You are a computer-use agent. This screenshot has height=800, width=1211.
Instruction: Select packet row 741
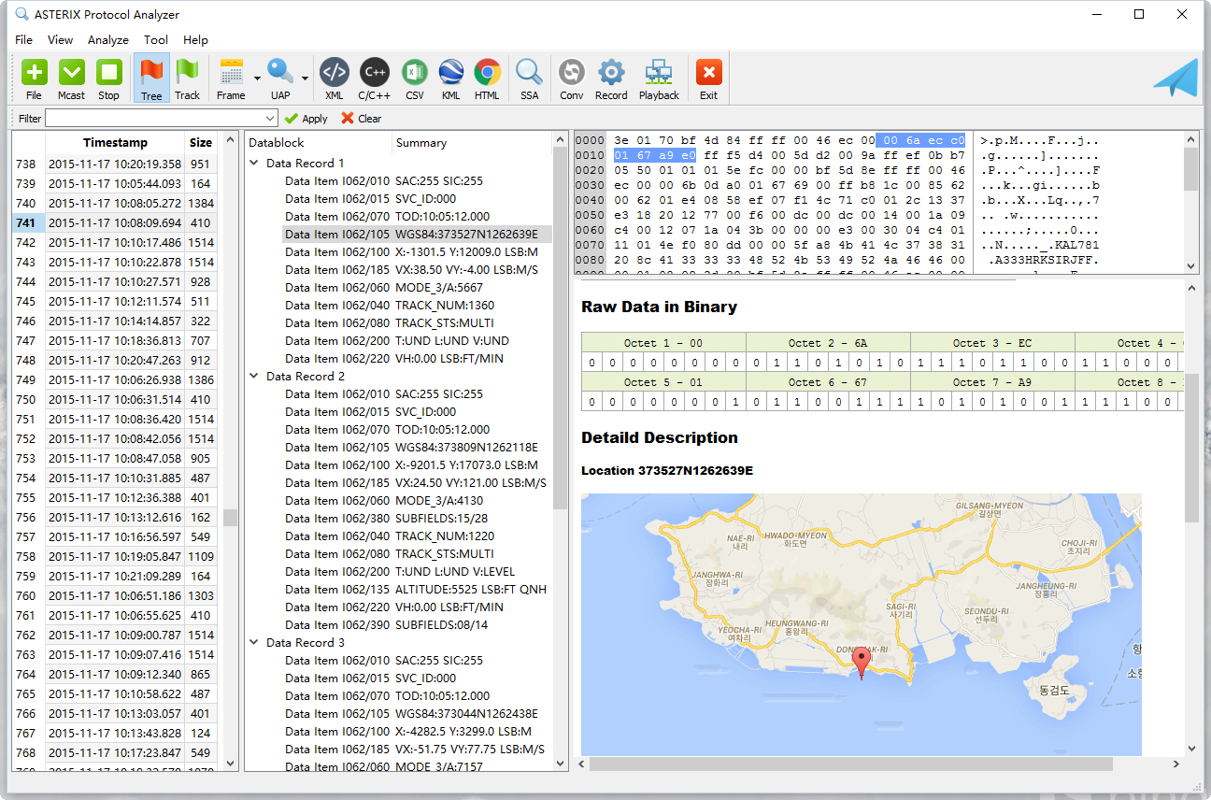(x=114, y=223)
